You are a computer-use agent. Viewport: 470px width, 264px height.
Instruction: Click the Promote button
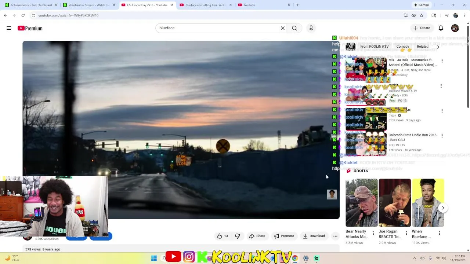click(x=284, y=236)
